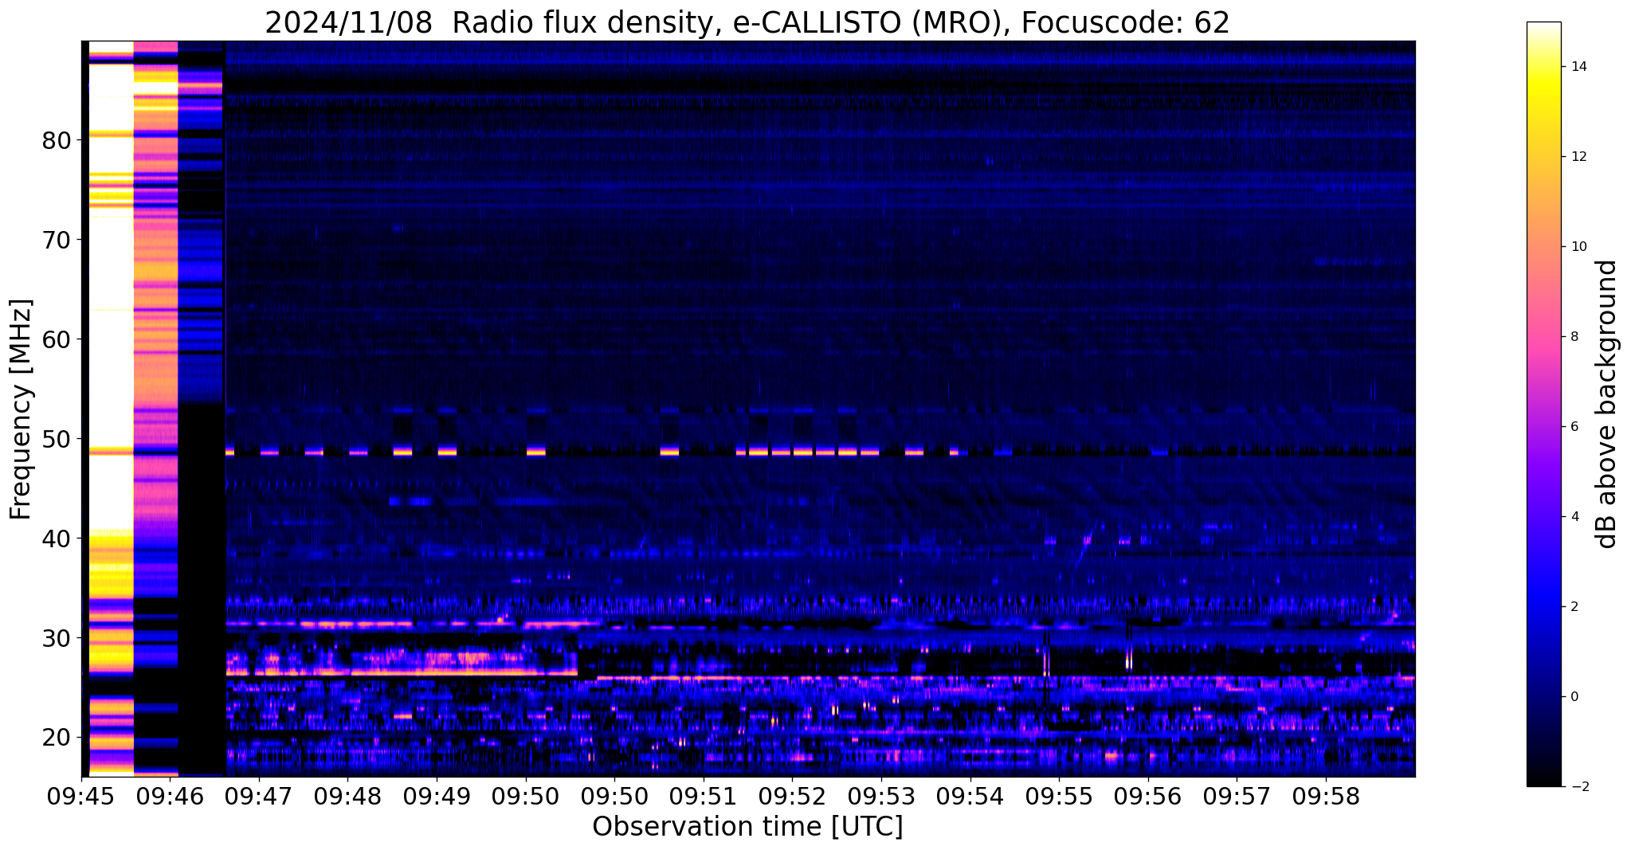Click the colorbar tick label 14
The image size is (1631, 850).
click(x=1578, y=67)
